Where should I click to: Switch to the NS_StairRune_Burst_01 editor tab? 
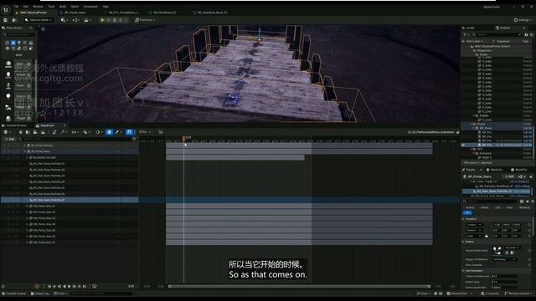[x=212, y=13]
